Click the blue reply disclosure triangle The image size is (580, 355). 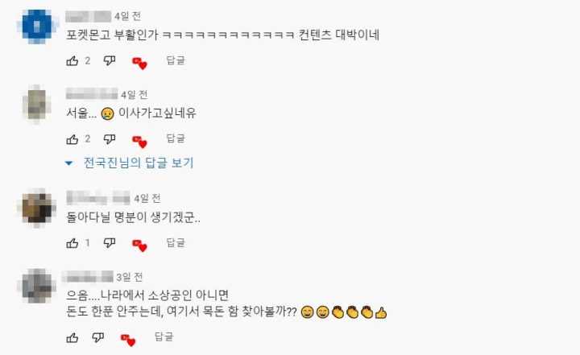click(68, 163)
